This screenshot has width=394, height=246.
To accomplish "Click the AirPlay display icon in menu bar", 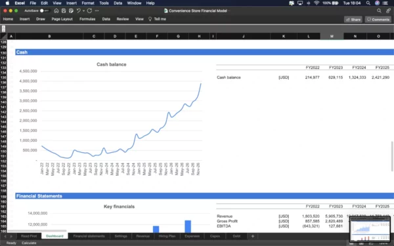I will (x=300, y=3).
